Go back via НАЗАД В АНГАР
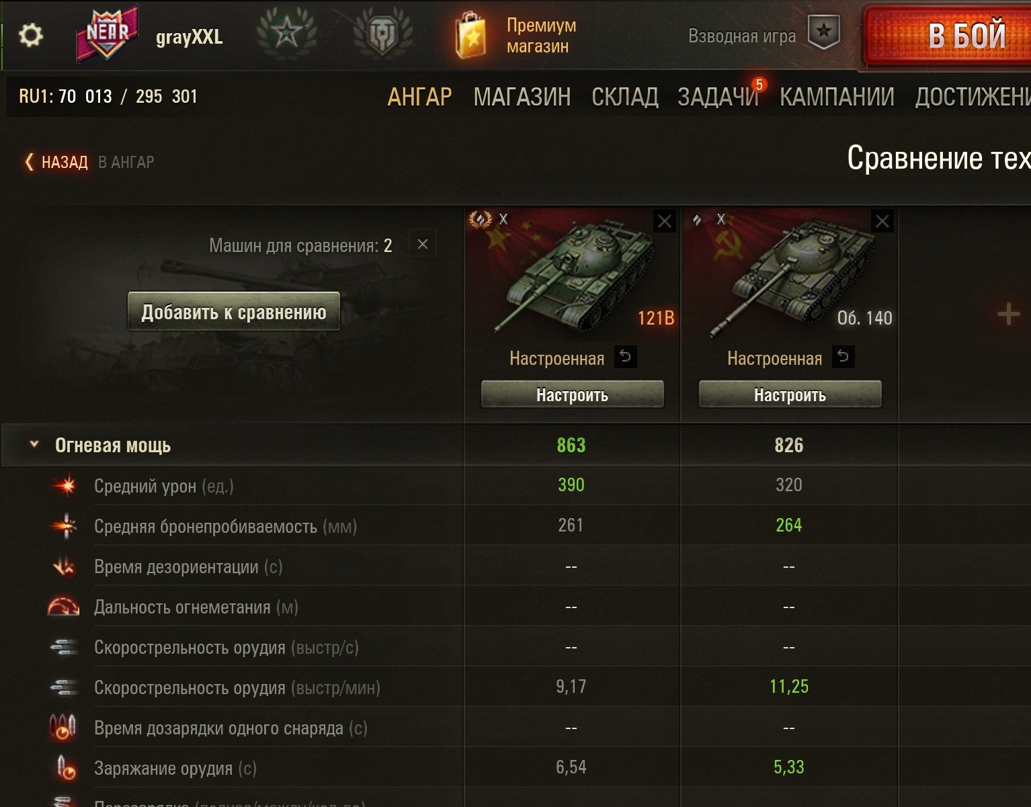 click(89, 162)
